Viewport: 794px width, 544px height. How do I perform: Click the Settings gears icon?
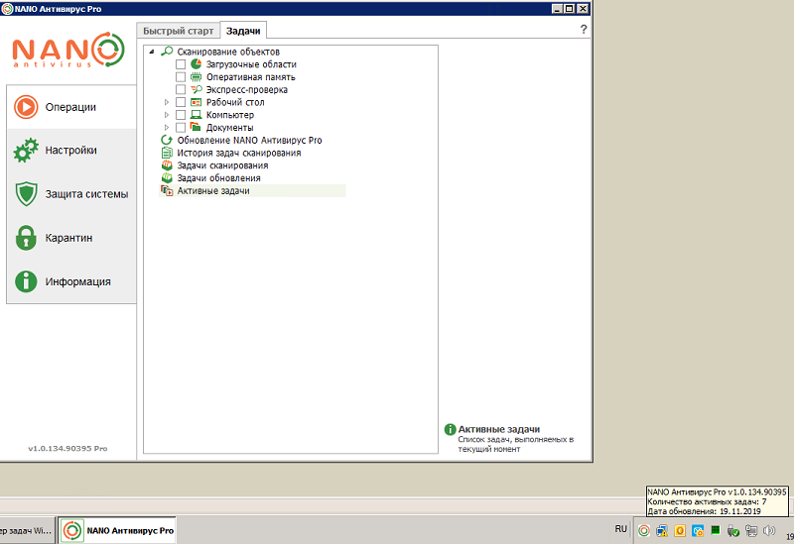pyautogui.click(x=27, y=151)
